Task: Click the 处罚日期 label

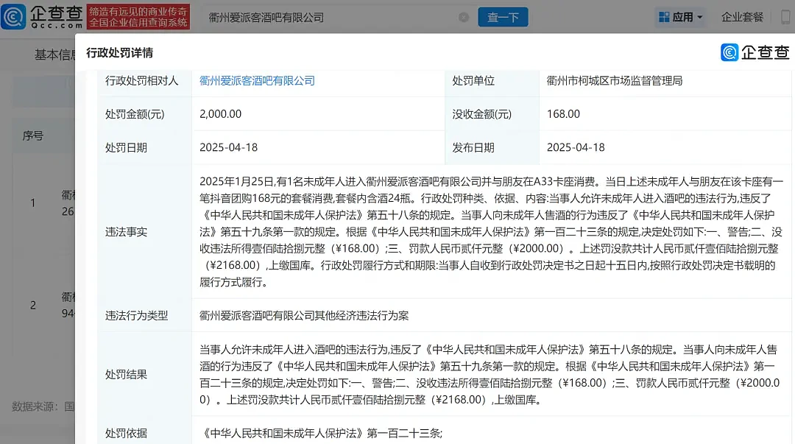Action: [x=127, y=148]
